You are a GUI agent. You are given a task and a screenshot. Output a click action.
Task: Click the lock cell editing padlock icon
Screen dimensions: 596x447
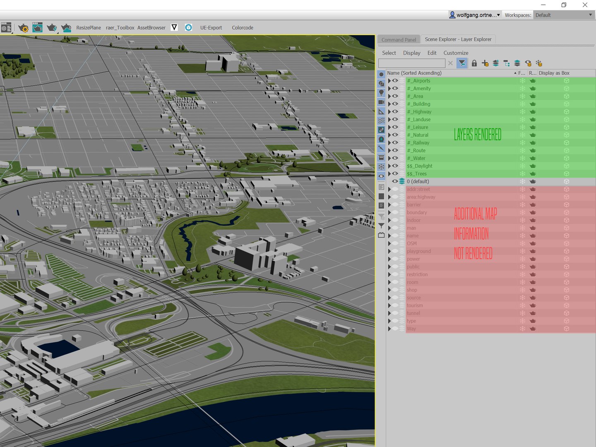pyautogui.click(x=474, y=63)
